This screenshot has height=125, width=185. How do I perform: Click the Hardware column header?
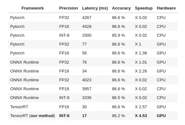pyautogui.click(x=166, y=8)
